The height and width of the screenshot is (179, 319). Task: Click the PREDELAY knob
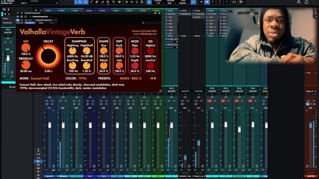[x=26, y=65]
